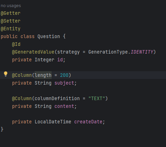Click @Column annotation on length line
The height and width of the screenshot is (147, 166).
22,75
